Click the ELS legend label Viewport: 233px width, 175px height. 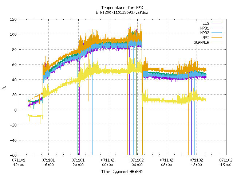206,23
